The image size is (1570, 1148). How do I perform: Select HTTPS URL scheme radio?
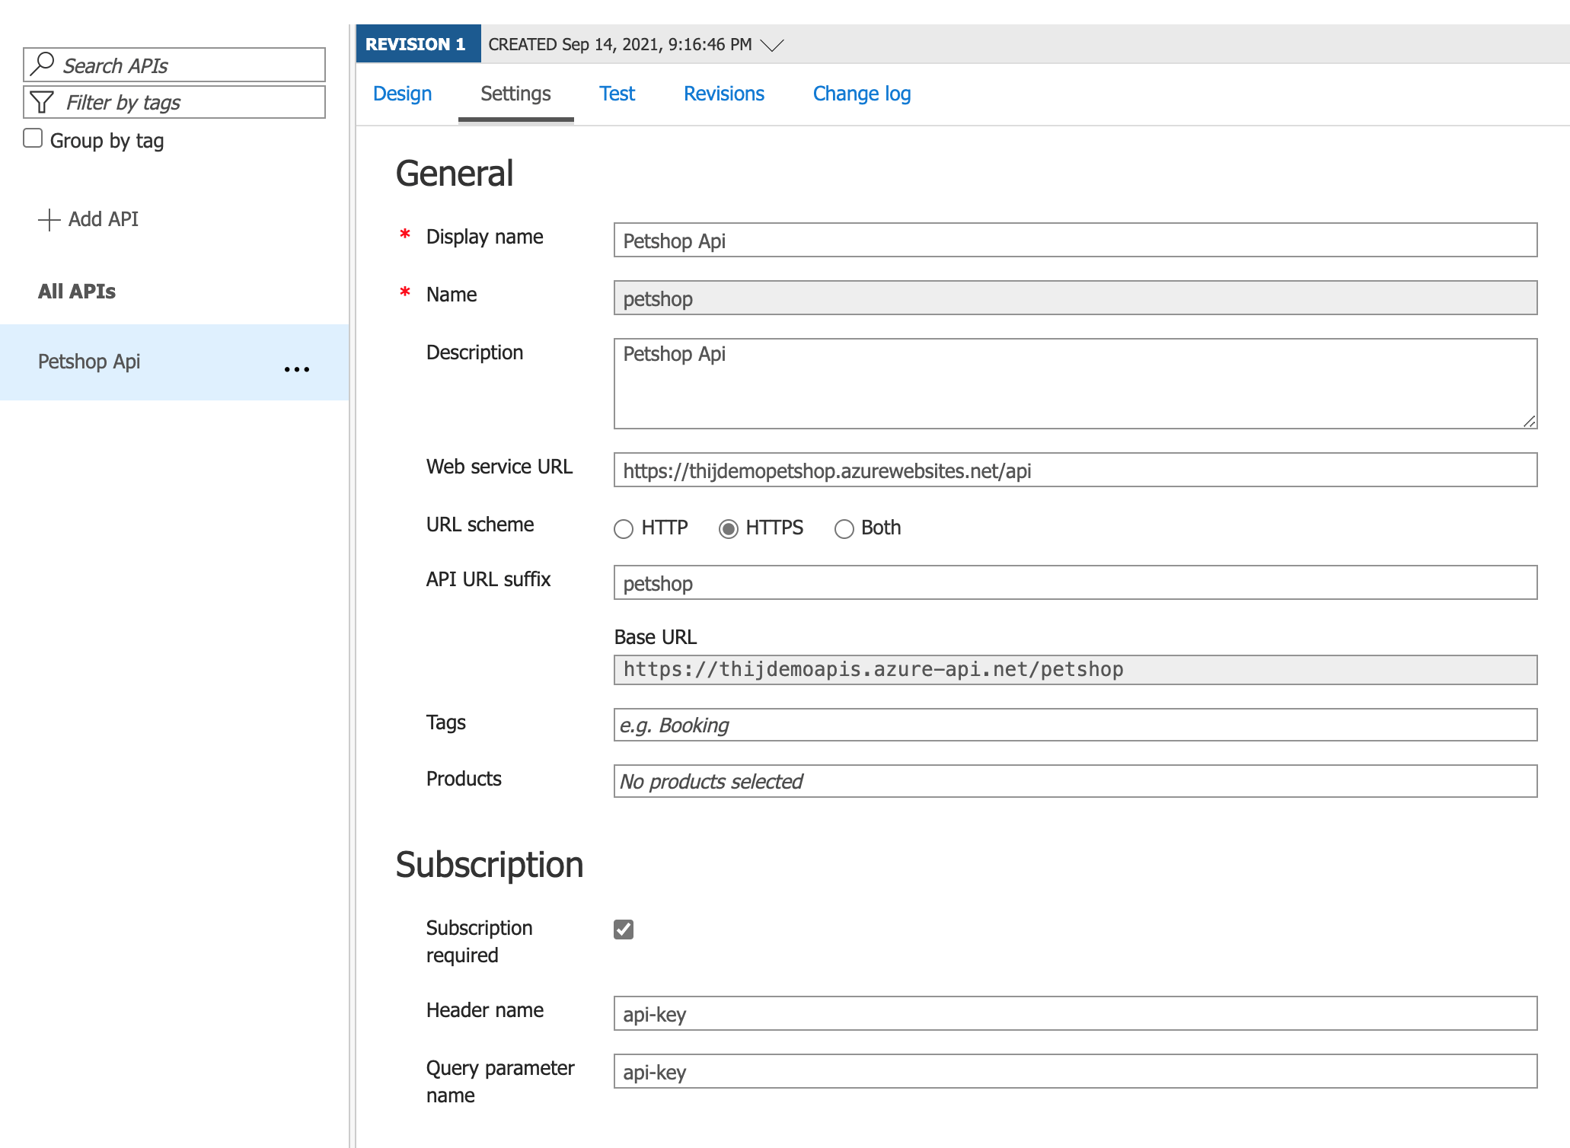(729, 529)
